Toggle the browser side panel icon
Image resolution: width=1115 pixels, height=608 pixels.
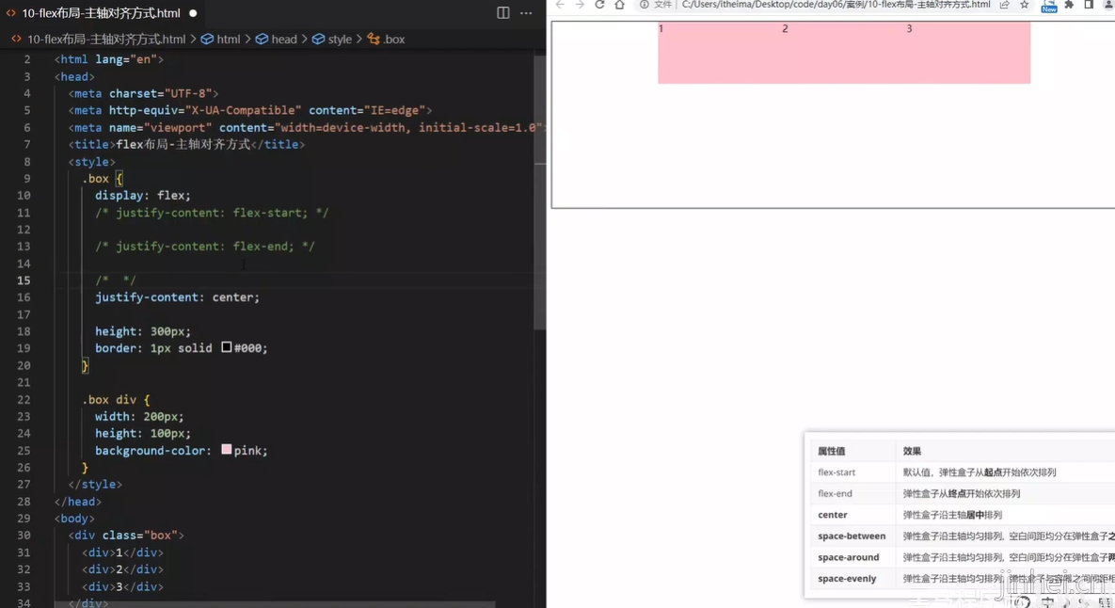click(x=1089, y=5)
